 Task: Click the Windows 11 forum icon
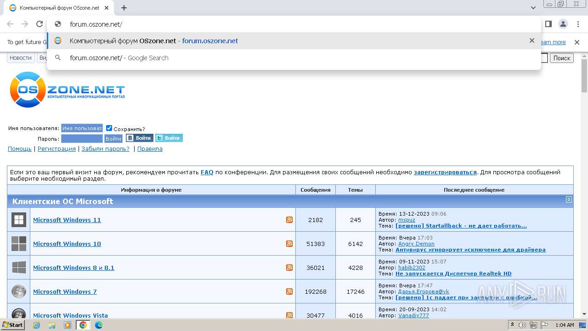coord(19,220)
